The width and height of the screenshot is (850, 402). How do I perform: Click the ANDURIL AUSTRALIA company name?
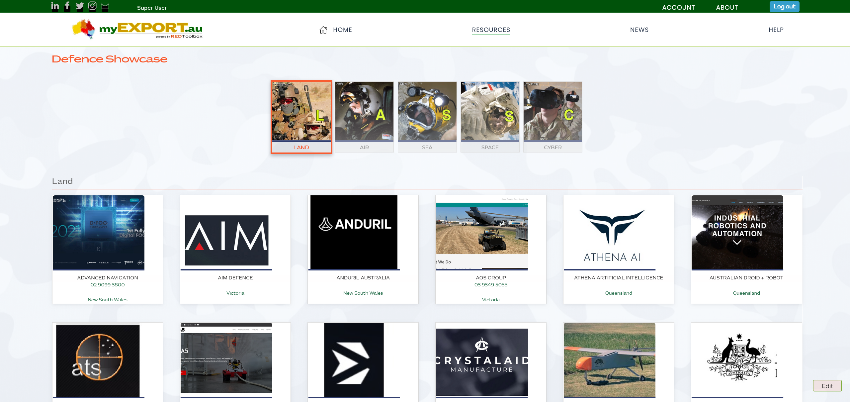(x=363, y=278)
